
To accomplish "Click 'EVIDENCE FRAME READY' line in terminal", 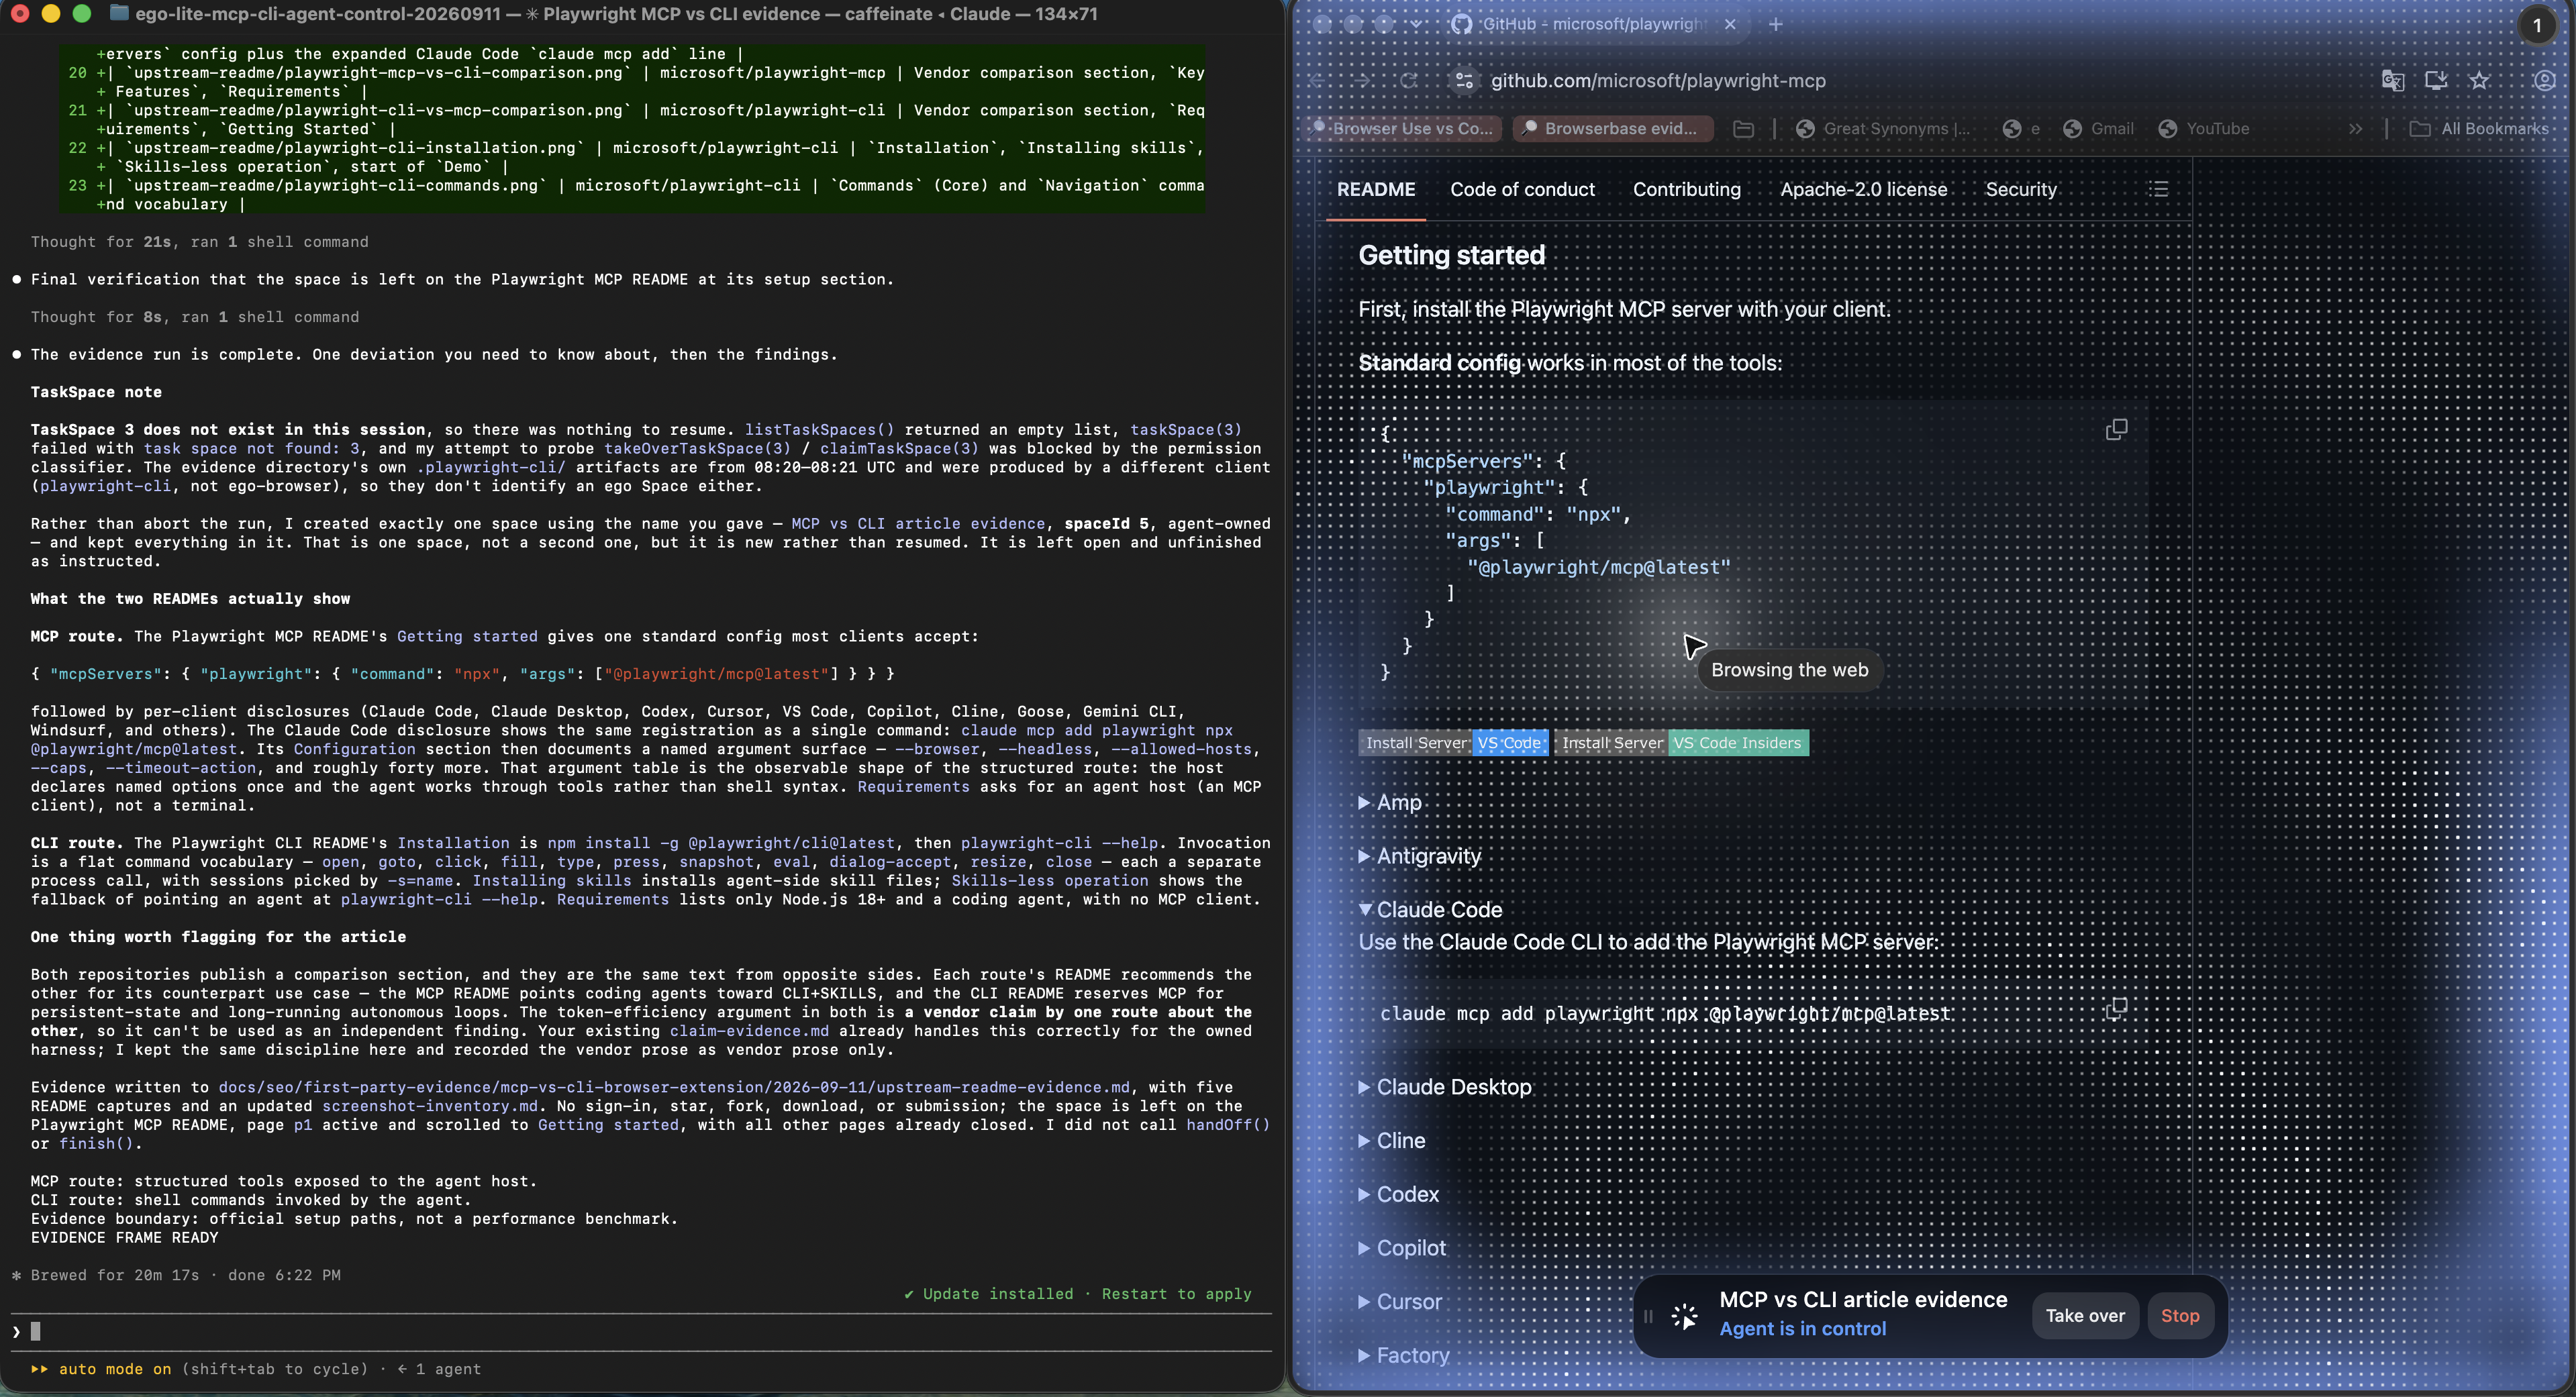I will [x=124, y=1238].
